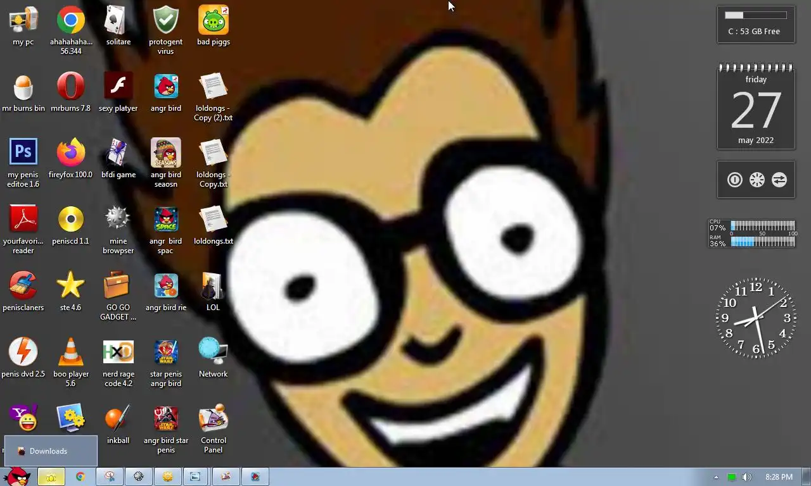Launch the 'inkball' game icon

[118, 425]
